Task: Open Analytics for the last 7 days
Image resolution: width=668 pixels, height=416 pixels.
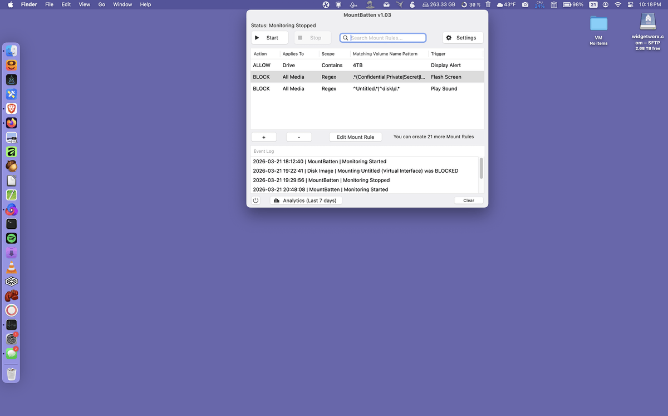Action: 306,201
